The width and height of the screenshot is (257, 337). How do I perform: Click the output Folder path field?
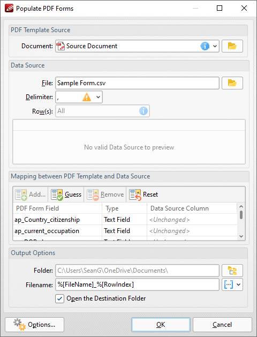pyautogui.click(x=137, y=271)
